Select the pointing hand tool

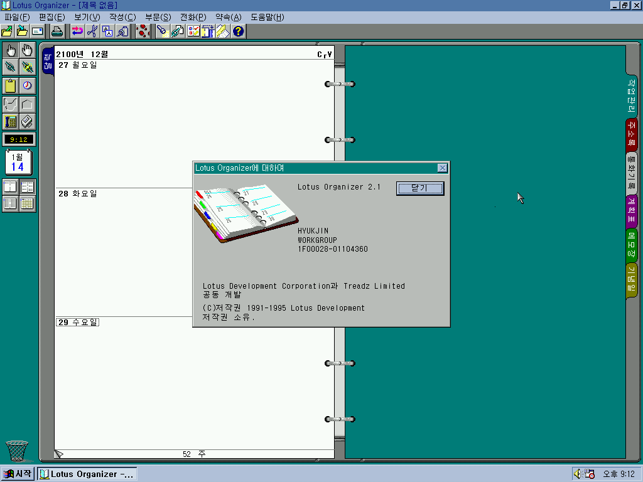pyautogui.click(x=11, y=50)
